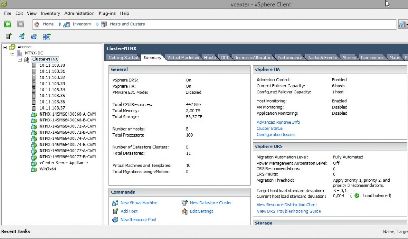408x239 pixels.
Task: Select the New Virtual Machine toolbar icon
Action: (x=114, y=203)
